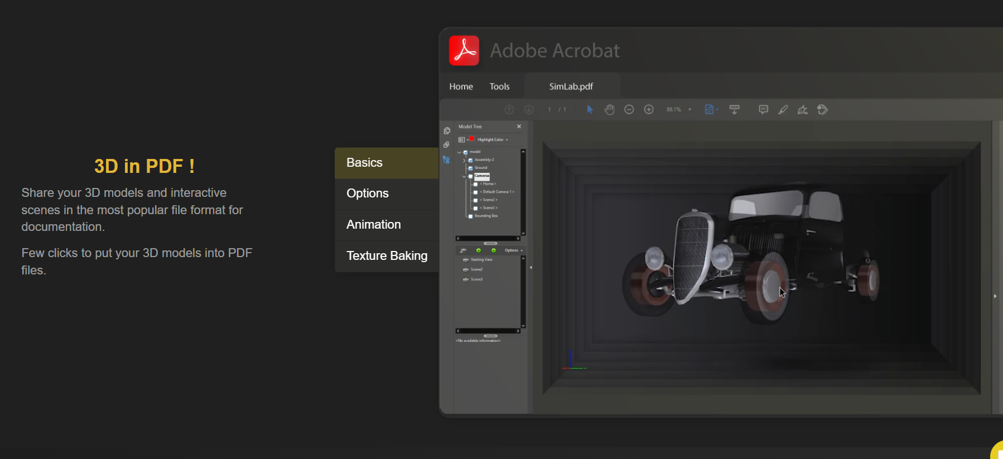Viewport: 1003px width, 459px height.
Task: Open the list view icon dropdown arrow
Action: pyautogui.click(x=467, y=139)
